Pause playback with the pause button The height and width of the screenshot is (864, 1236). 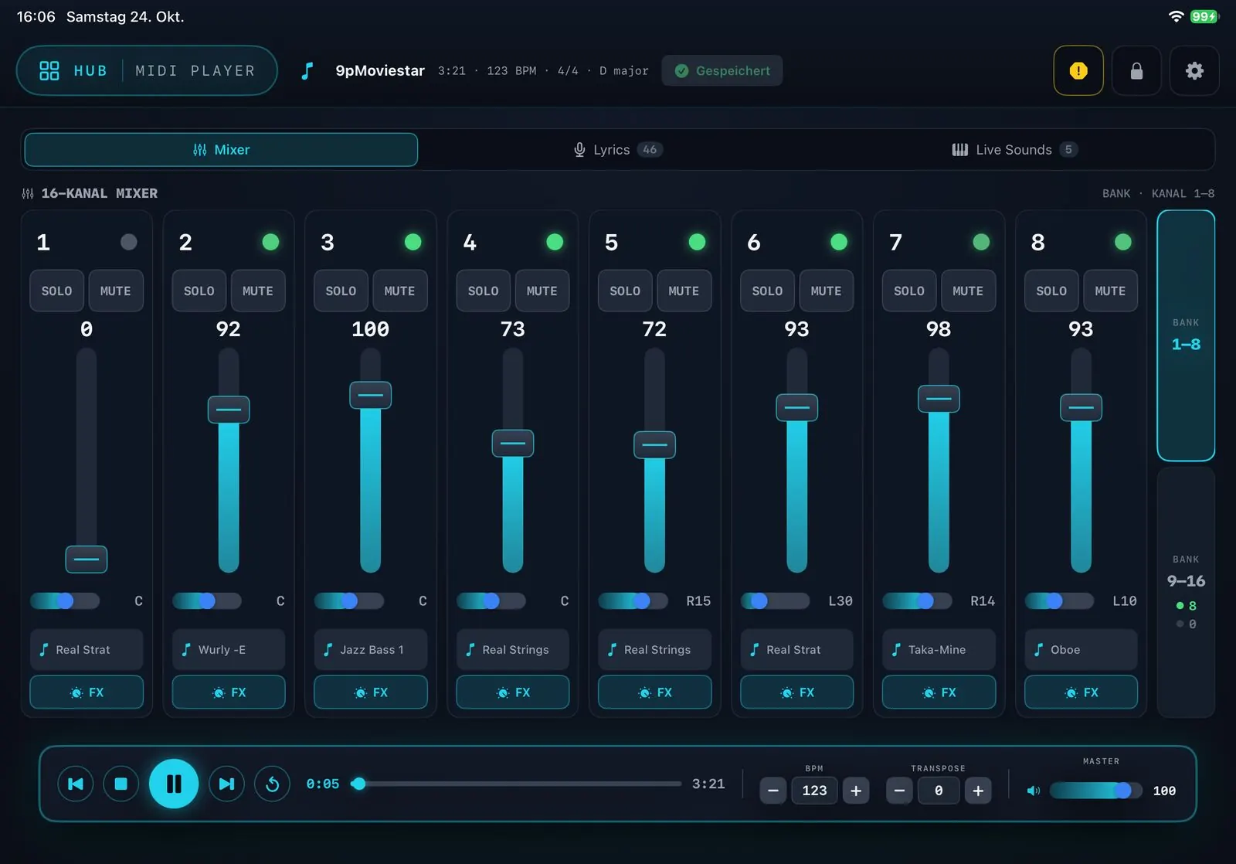(174, 784)
